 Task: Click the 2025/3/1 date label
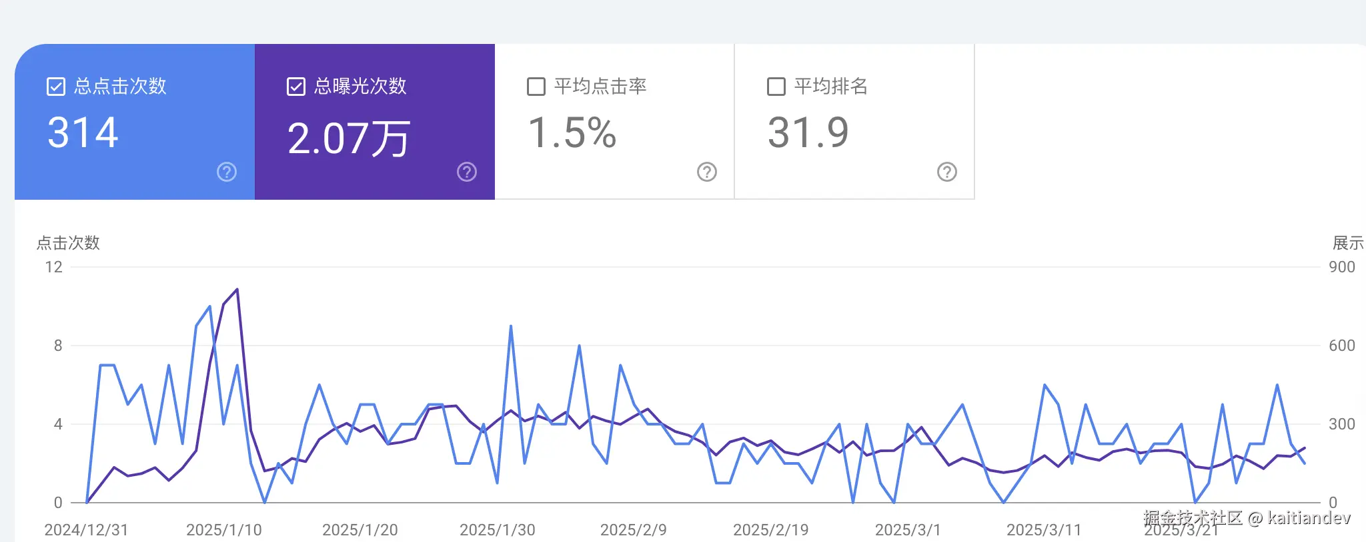(908, 530)
